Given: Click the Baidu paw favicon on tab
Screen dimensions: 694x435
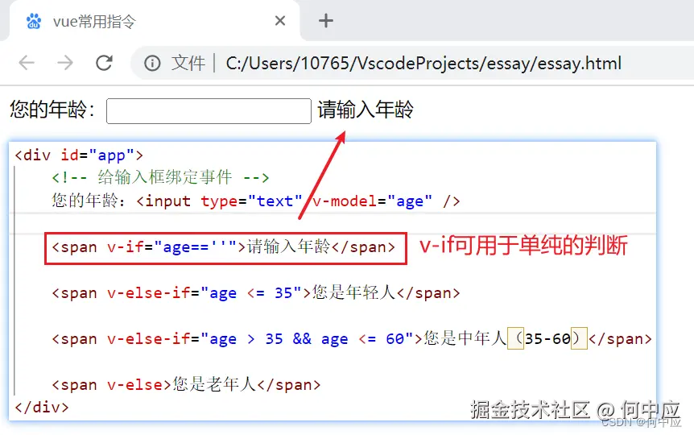Looking at the screenshot, I should [x=34, y=21].
